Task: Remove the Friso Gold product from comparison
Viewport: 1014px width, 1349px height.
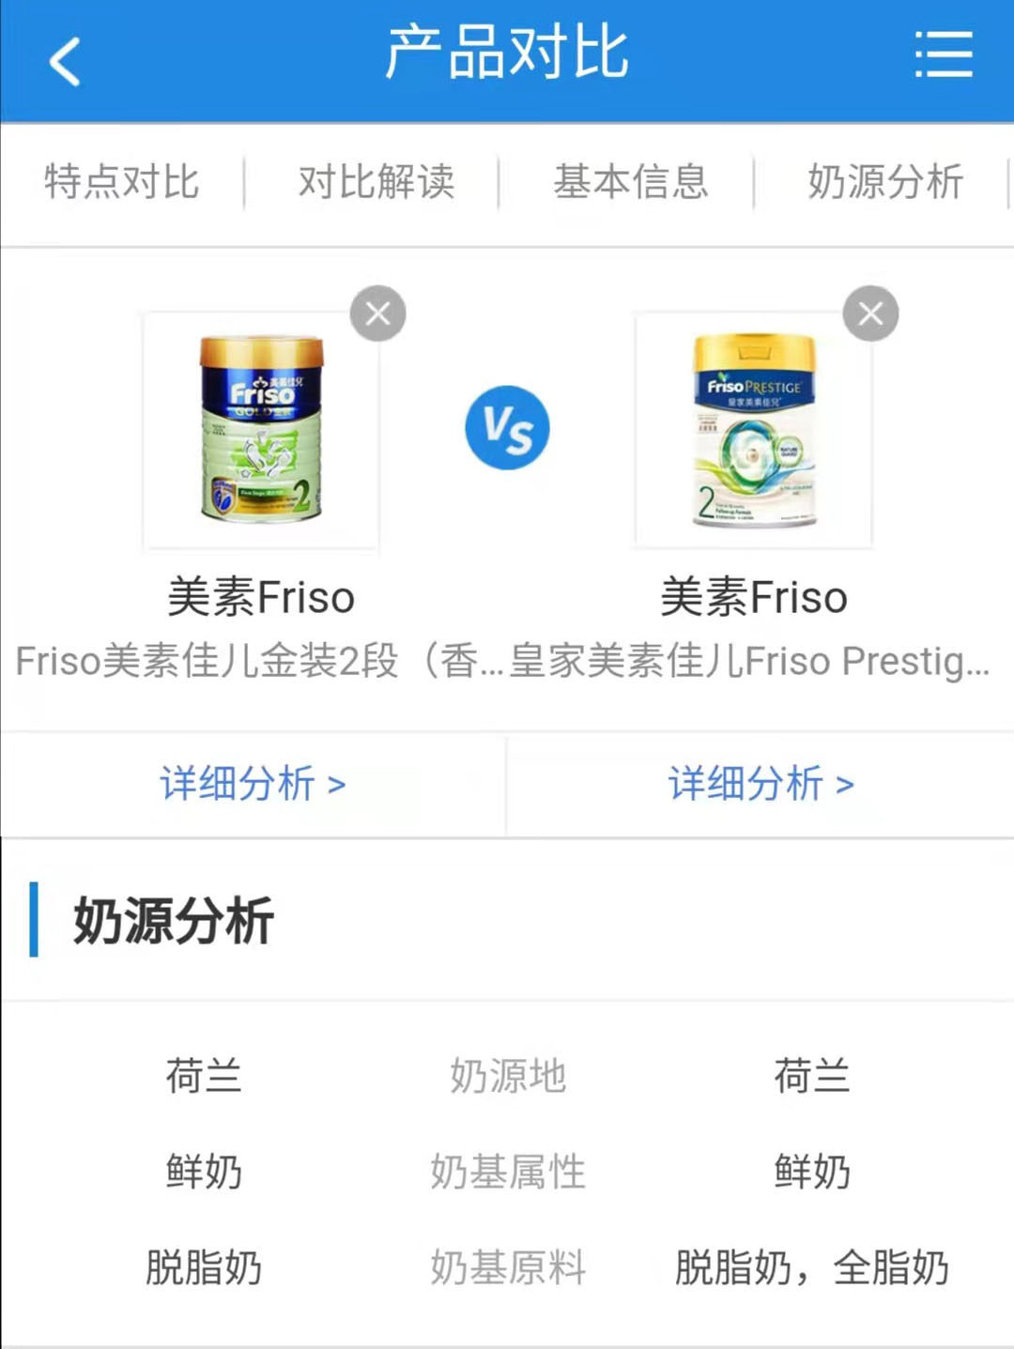Action: 377,314
